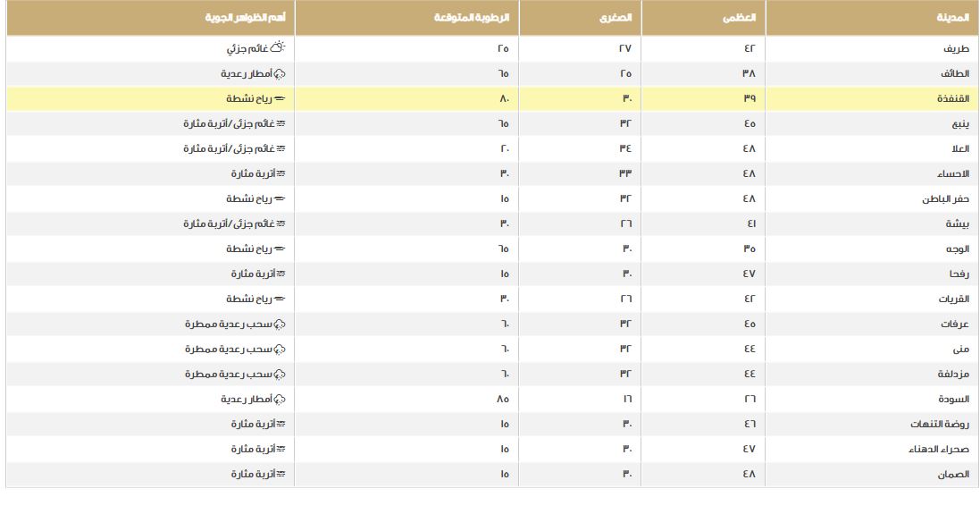
Task: Click the partly cloudy icon in طريف row
Action: (278, 48)
